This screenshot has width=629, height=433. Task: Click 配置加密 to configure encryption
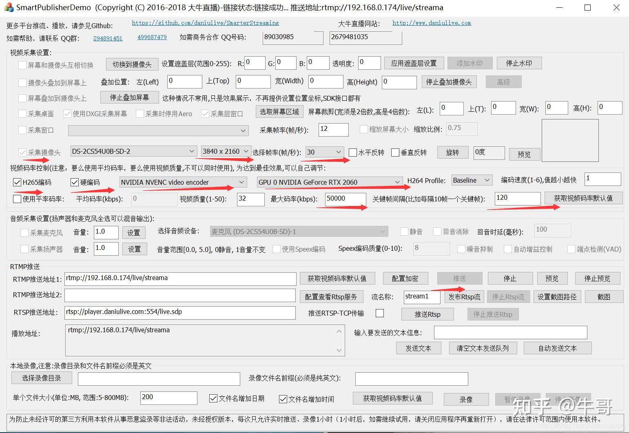[405, 278]
